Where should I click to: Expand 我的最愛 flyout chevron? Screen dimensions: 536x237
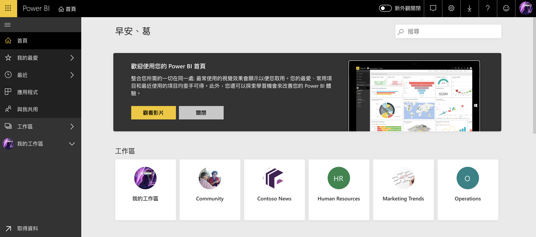pyautogui.click(x=72, y=58)
